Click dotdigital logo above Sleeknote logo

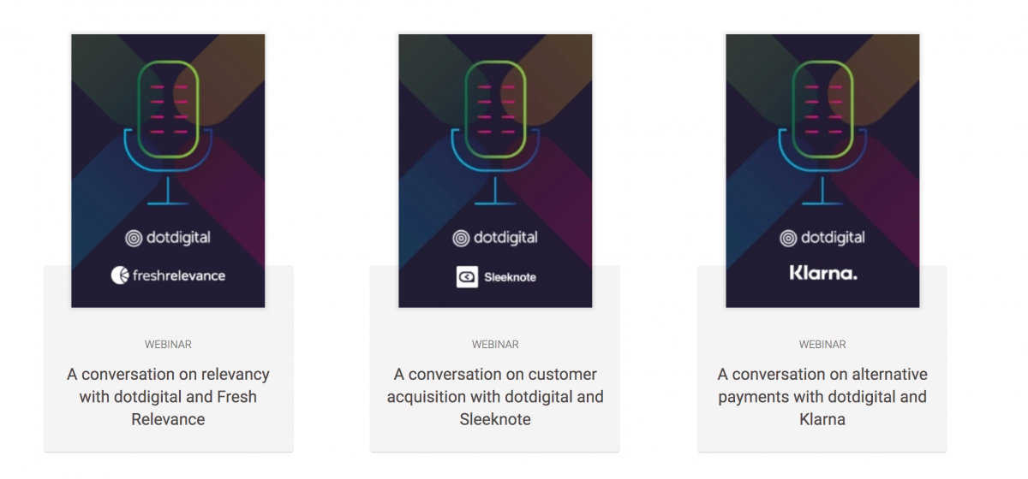point(495,238)
